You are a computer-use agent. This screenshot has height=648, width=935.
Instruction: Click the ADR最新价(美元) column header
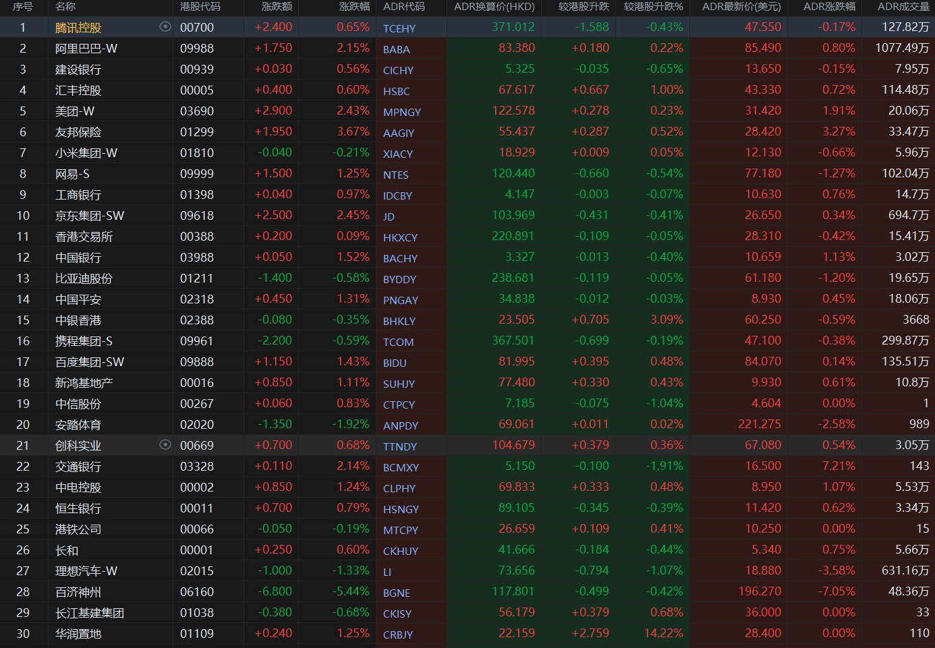point(741,7)
